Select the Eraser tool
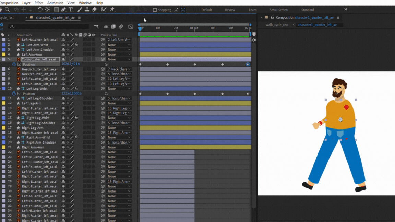The image size is (395, 222). [x=95, y=10]
